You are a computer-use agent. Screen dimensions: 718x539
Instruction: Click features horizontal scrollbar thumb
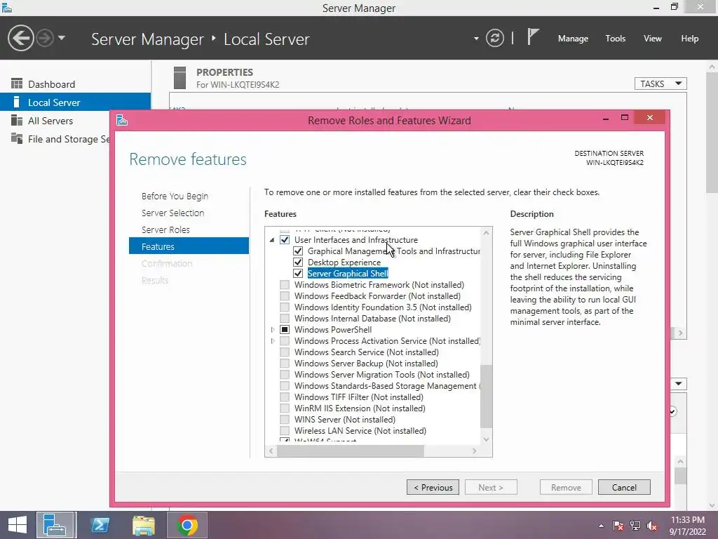tap(351, 451)
